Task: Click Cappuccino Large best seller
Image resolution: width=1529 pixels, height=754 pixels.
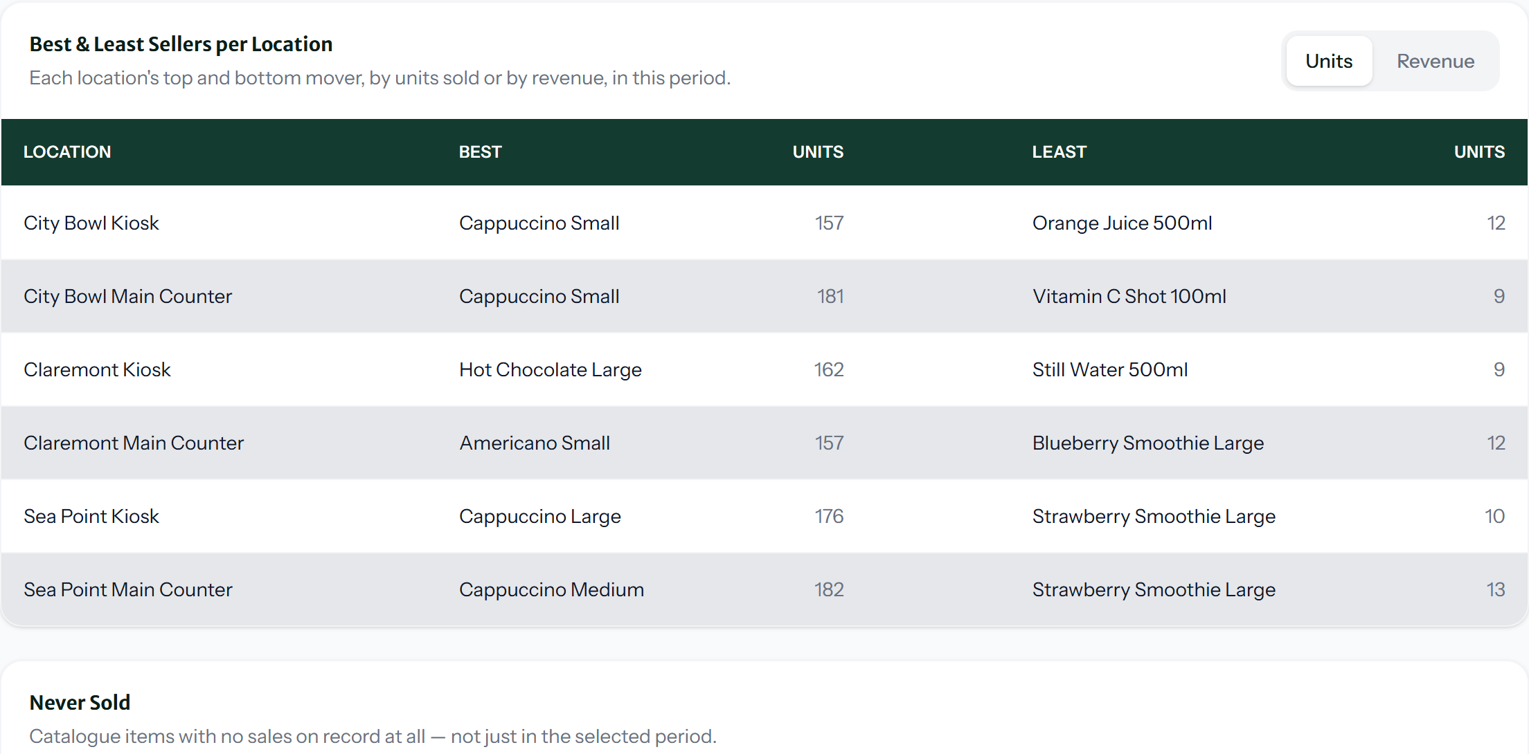Action: (x=540, y=517)
